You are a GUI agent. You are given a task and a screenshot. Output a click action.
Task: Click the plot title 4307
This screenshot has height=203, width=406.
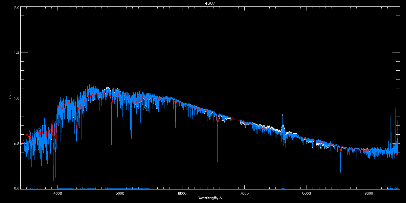[210, 3]
